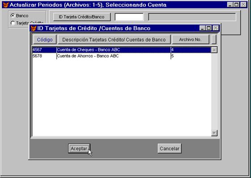Click the list scrollbar up arrow
Image resolution: width=251 pixels, height=178 pixels.
click(214, 50)
